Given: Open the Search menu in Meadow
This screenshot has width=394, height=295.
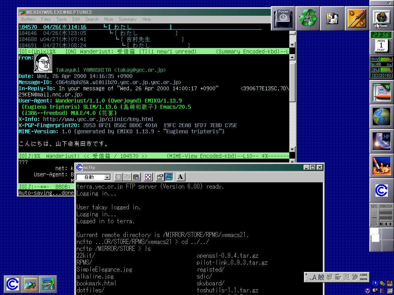Looking at the screenshot, I should [92, 19].
